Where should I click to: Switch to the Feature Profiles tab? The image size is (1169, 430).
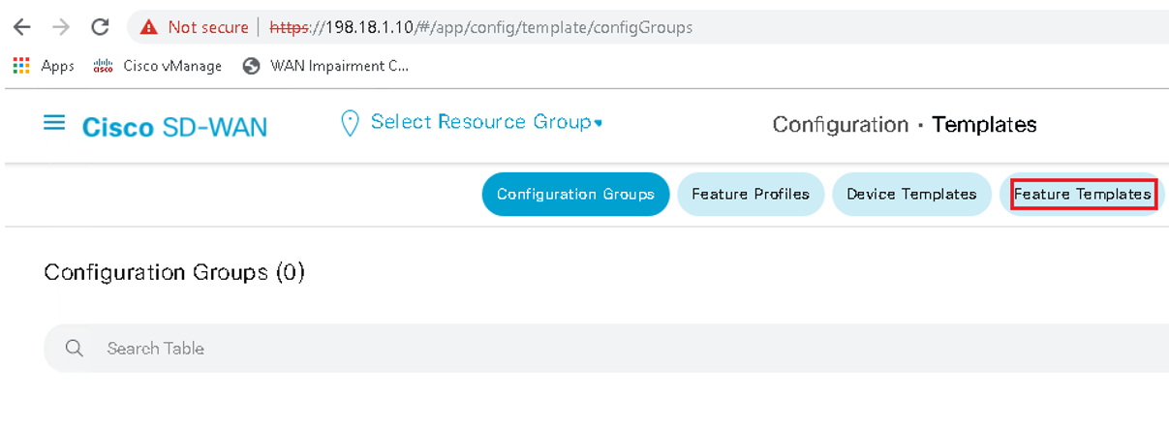click(x=751, y=194)
